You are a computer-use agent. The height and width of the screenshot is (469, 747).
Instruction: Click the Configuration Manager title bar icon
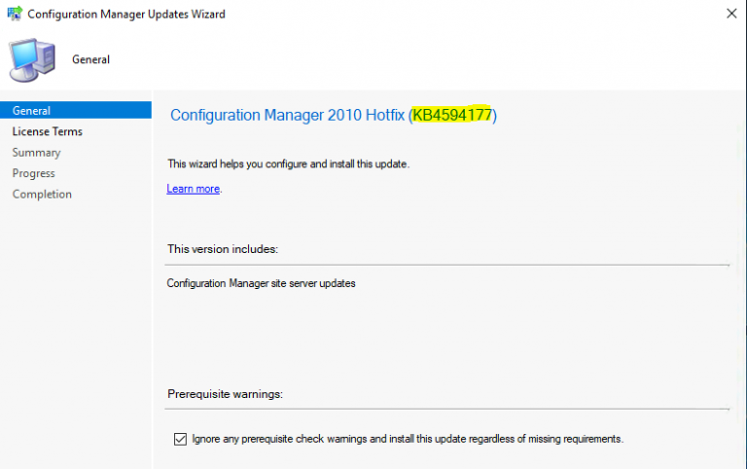pyautogui.click(x=15, y=14)
